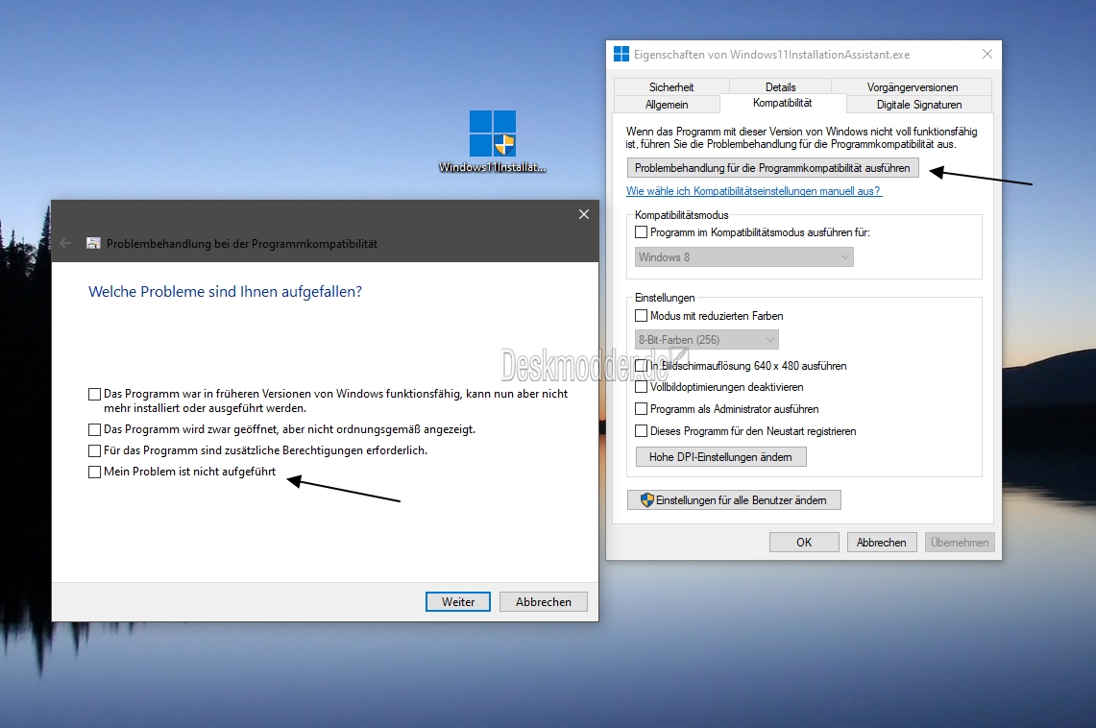
Task: Click 'Problembehandlung für die Programmkompatibilität ausführen'
Action: [x=772, y=168]
